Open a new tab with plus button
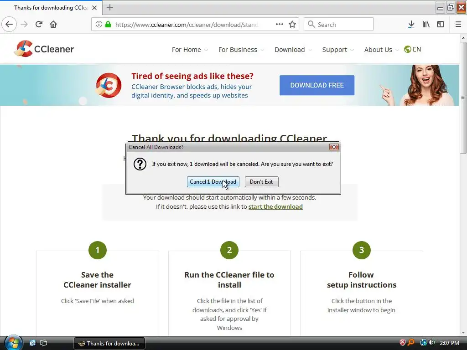467x350 pixels. 109,7
